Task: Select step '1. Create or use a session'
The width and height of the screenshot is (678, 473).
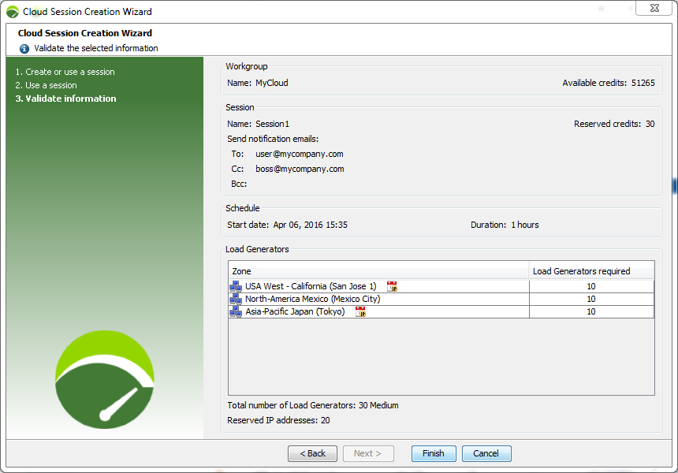Action: [65, 72]
